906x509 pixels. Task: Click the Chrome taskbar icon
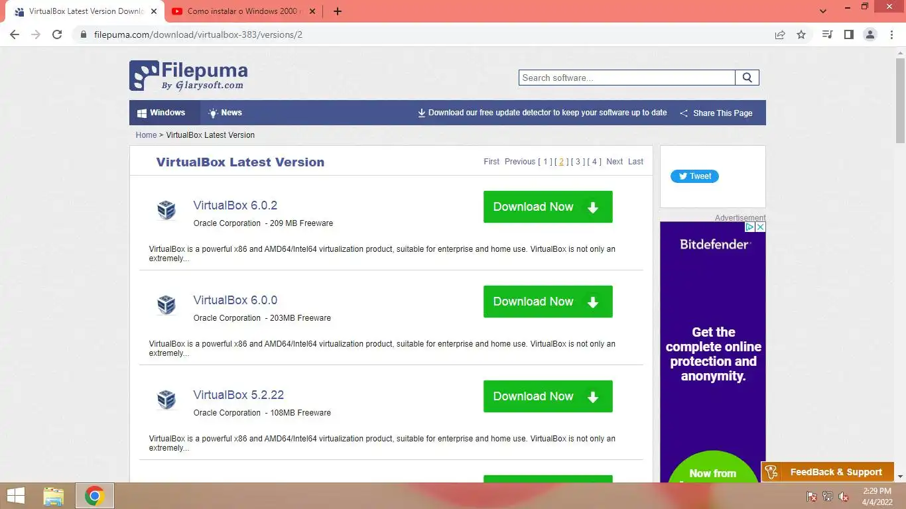(x=95, y=496)
